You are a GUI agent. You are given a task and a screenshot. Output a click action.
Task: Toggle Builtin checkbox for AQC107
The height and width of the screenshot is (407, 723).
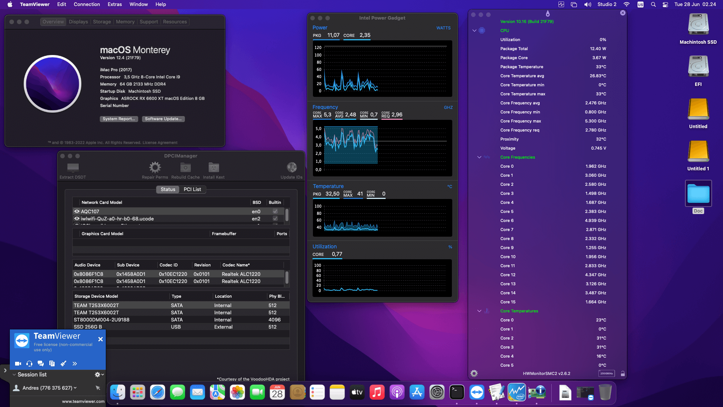tap(275, 211)
